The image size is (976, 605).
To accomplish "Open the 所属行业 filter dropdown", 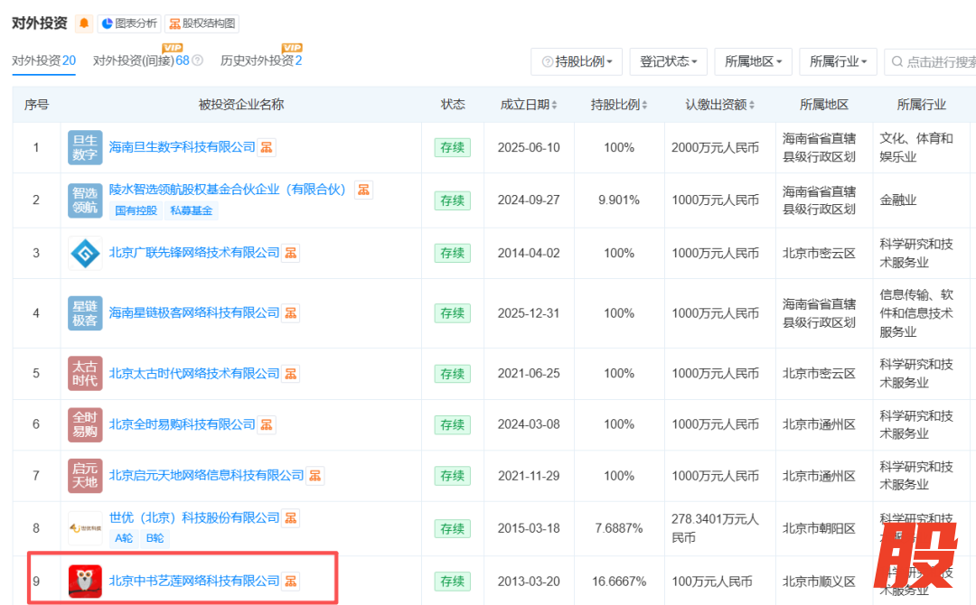I will coord(838,61).
